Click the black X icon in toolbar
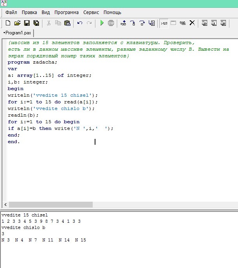This screenshot has width=238, height=268. 192,23
